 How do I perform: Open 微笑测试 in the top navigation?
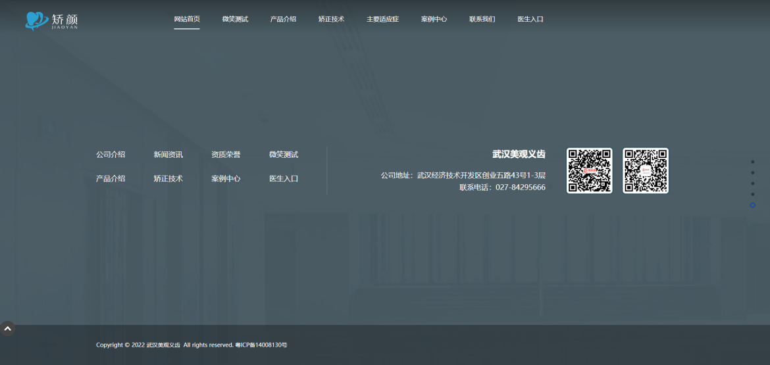(235, 19)
